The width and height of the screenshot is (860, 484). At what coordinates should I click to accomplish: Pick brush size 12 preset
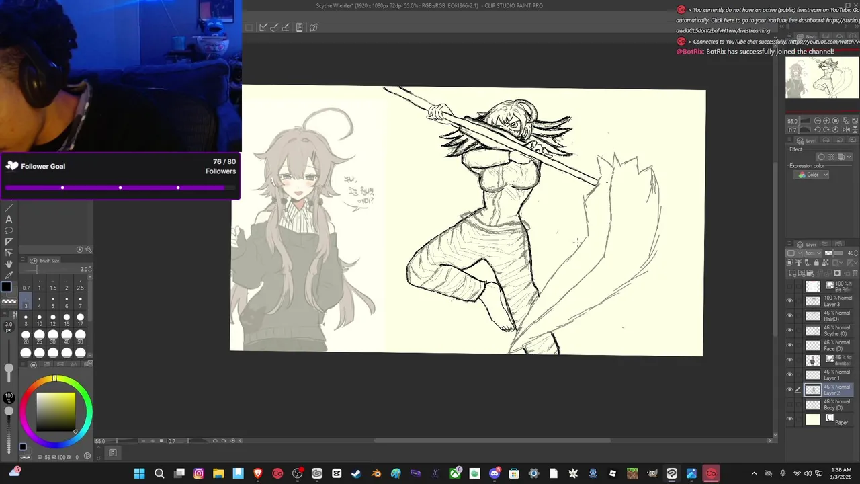pyautogui.click(x=53, y=320)
